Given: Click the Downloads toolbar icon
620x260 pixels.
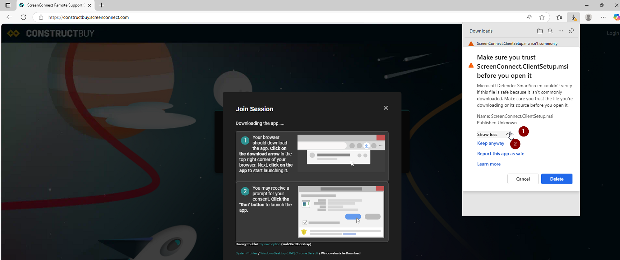Looking at the screenshot, I should click(x=573, y=17).
